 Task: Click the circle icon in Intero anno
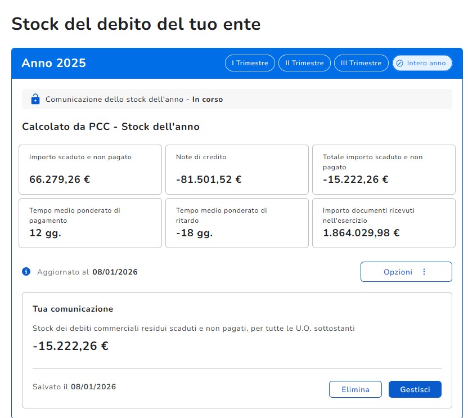[399, 63]
